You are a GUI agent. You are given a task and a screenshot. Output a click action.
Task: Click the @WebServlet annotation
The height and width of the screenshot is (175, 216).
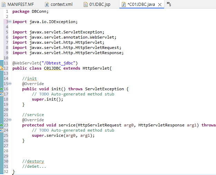pos(26,63)
